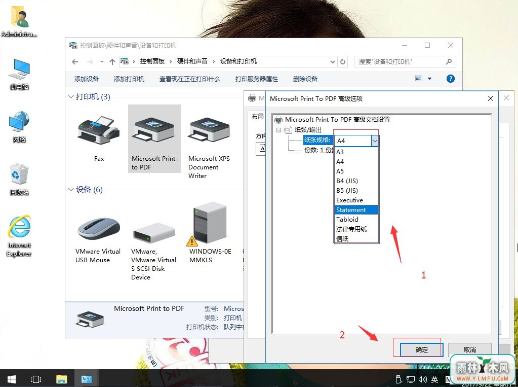Open the 回收站 recycle bin icon
The width and height of the screenshot is (518, 387).
click(x=19, y=179)
